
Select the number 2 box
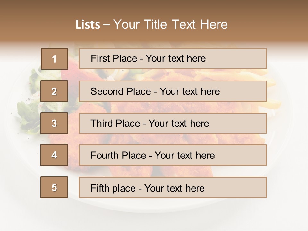coord(54,91)
